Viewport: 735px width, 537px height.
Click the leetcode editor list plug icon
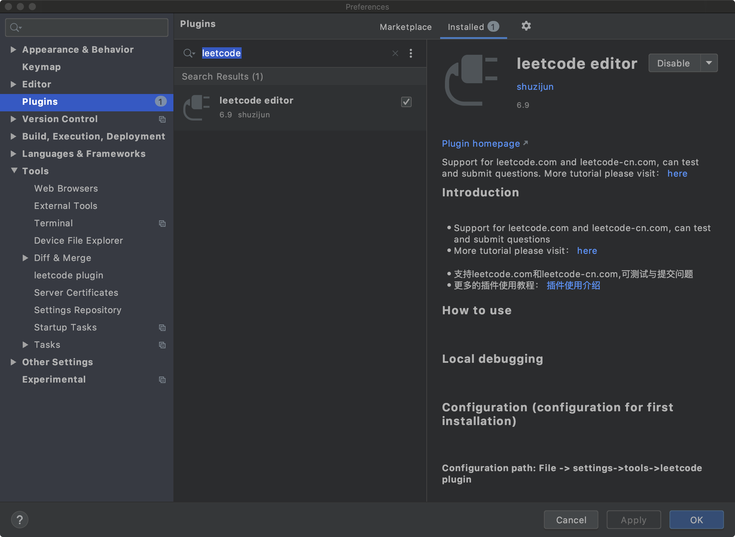(196, 107)
